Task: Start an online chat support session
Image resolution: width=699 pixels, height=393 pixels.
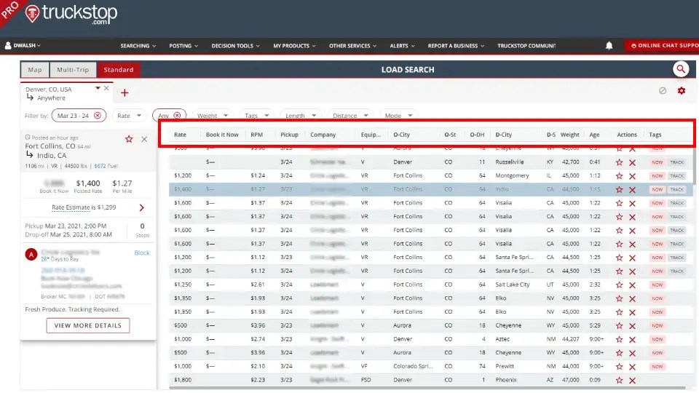Action: pyautogui.click(x=662, y=45)
